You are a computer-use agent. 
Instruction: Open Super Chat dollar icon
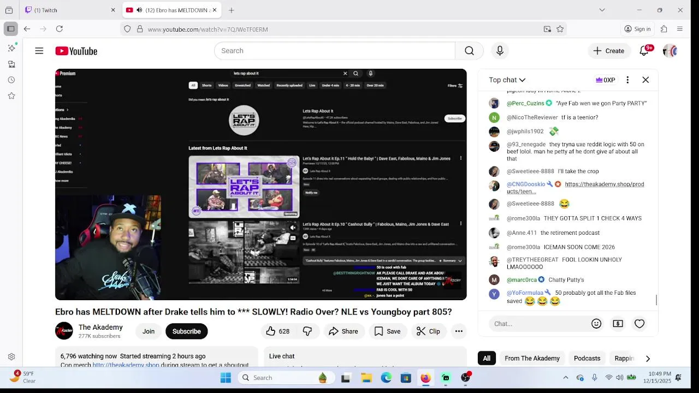618,324
